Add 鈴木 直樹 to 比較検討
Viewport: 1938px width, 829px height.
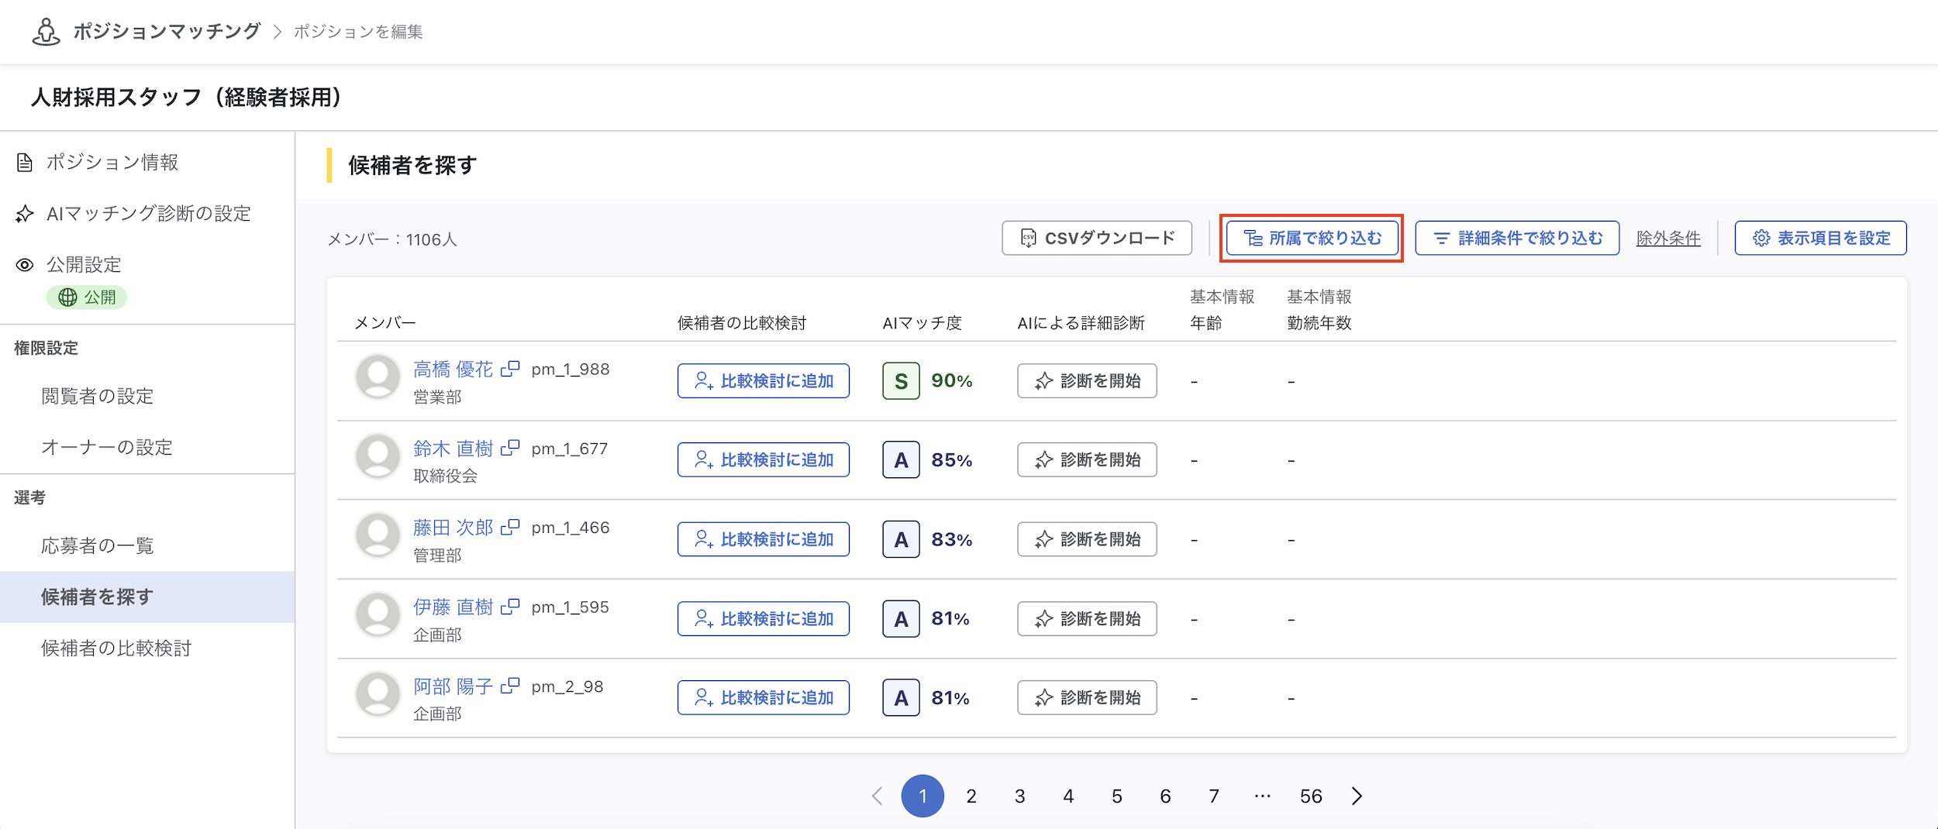(x=764, y=460)
